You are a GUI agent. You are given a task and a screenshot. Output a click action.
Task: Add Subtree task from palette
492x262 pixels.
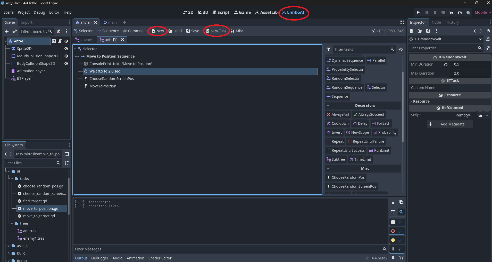click(336, 159)
